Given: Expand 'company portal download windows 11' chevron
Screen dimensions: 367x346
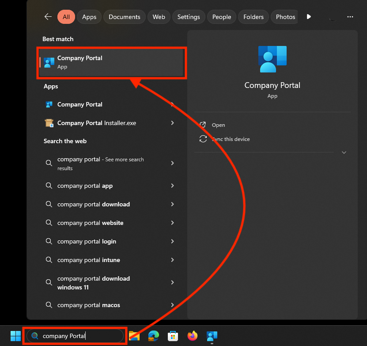Looking at the screenshot, I should [x=173, y=282].
